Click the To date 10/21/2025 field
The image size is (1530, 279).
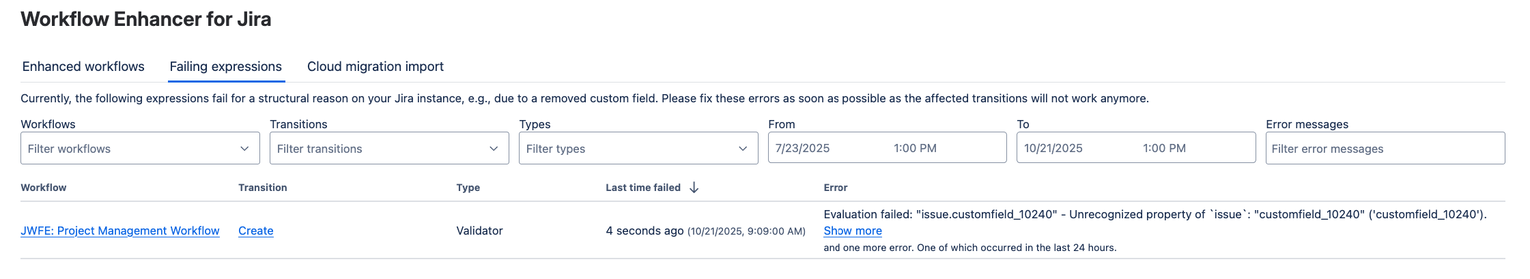pyautogui.click(x=1053, y=149)
